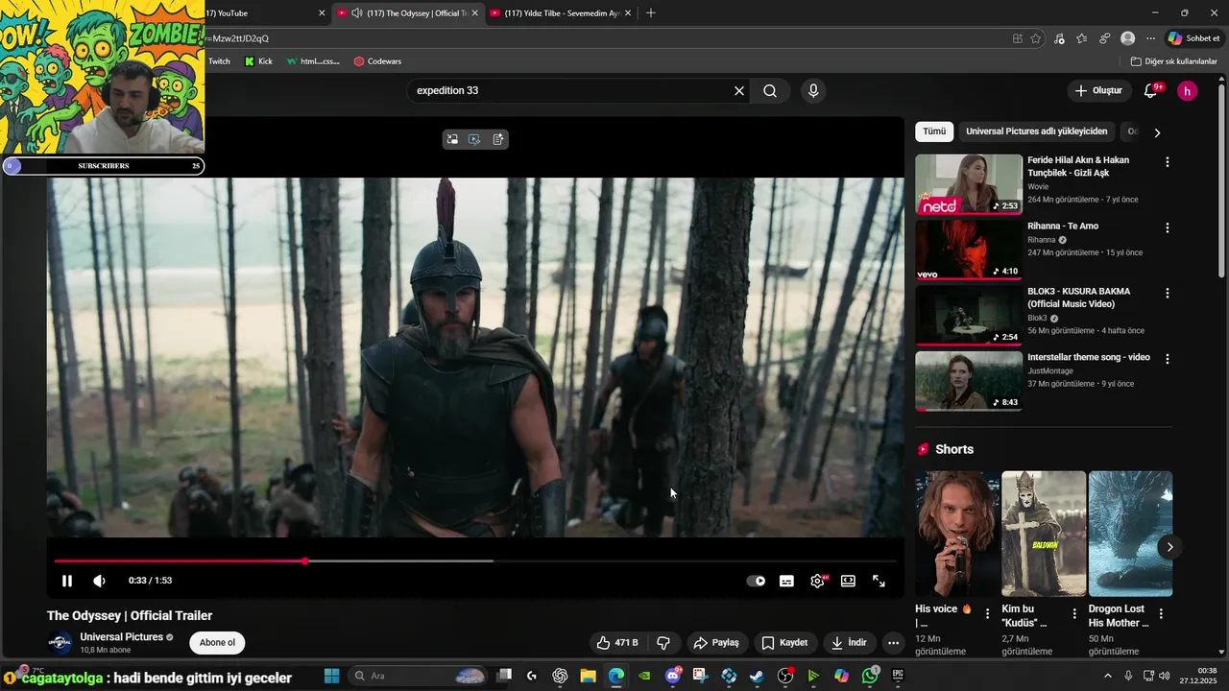
Task: Open Diğer sık kullanılanlar bookmarks folder
Action: click(x=1174, y=61)
